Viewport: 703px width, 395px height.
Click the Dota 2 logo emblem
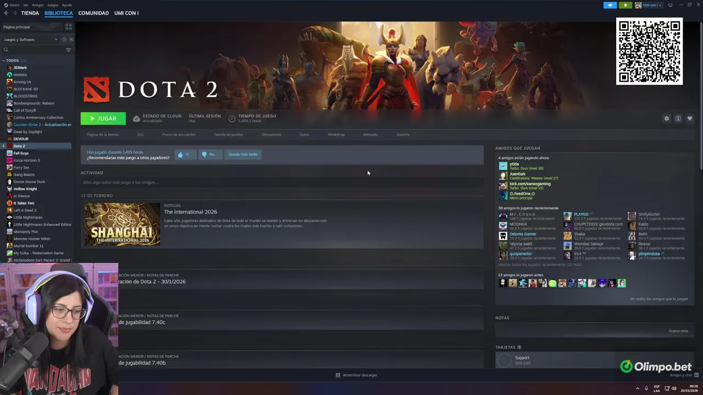tap(96, 89)
